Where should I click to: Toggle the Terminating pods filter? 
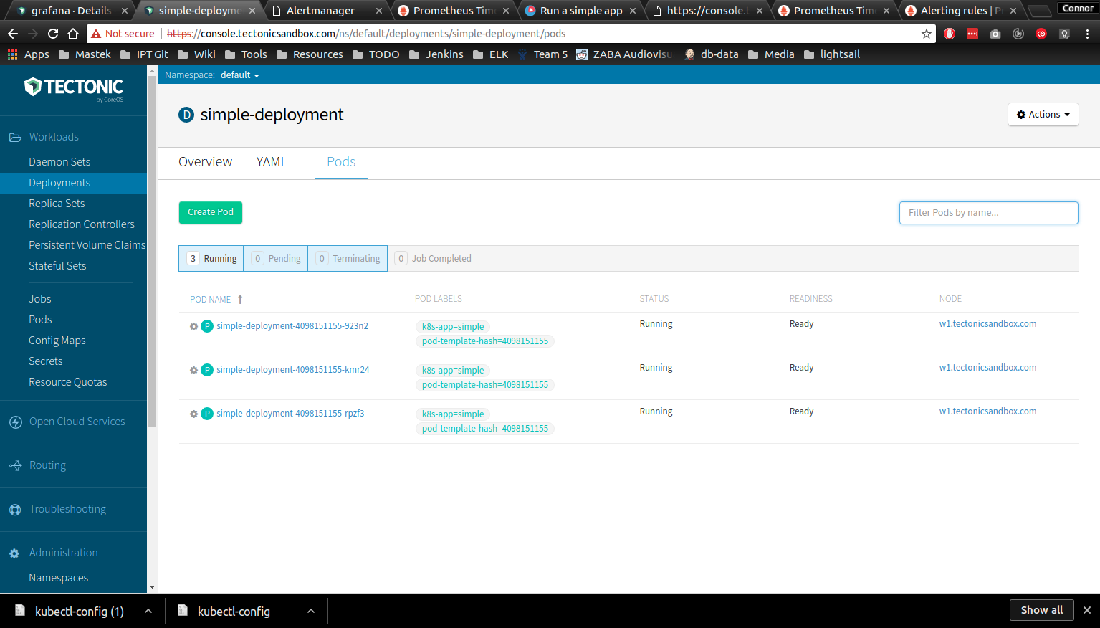pyautogui.click(x=348, y=259)
